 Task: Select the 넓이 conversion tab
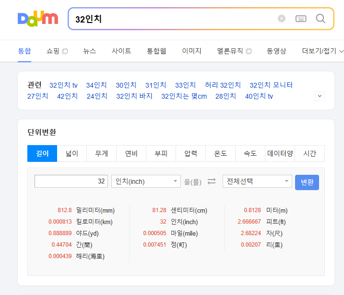pos(72,153)
